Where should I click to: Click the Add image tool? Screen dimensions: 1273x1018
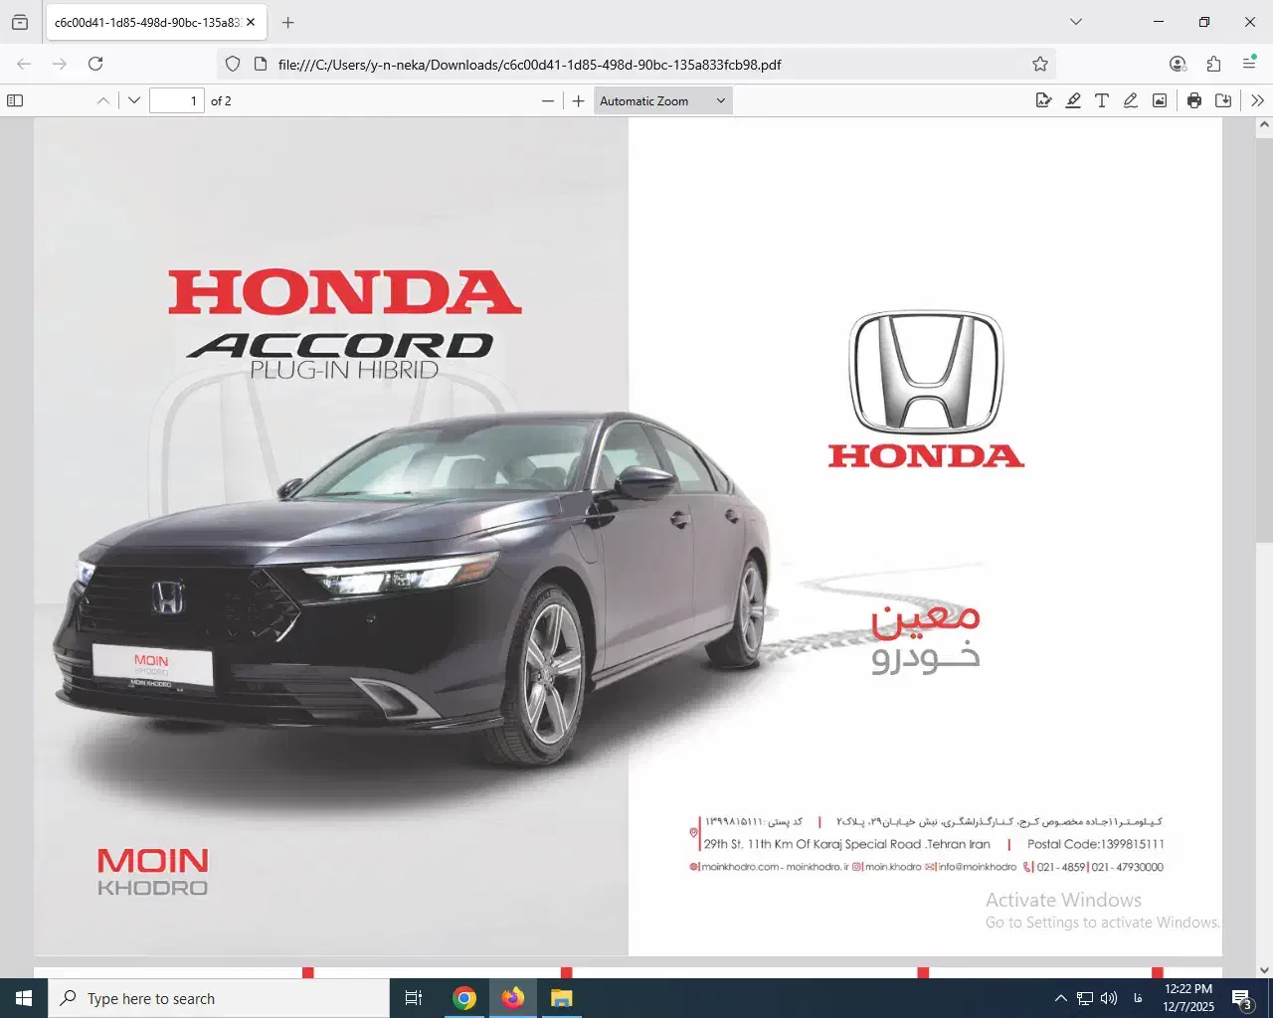tap(1160, 100)
